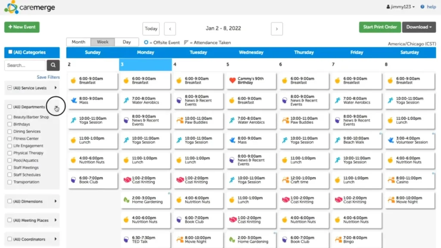
Task: Open Cammy's 90th Birthday heart icon
Action: 232,81
